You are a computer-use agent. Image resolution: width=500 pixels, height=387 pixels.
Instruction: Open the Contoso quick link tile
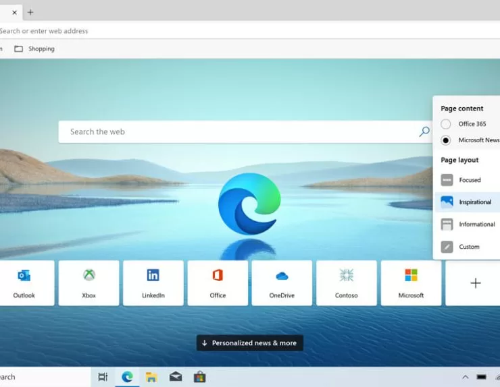tap(347, 283)
